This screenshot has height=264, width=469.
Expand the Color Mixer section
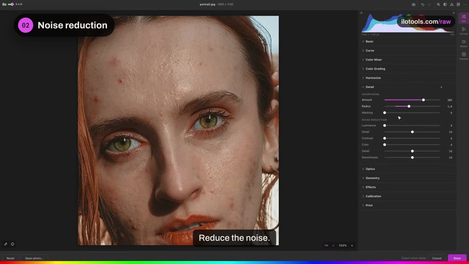pyautogui.click(x=407, y=60)
